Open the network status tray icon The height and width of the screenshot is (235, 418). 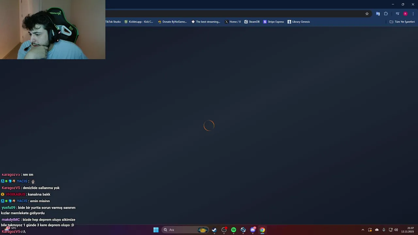[x=391, y=230]
